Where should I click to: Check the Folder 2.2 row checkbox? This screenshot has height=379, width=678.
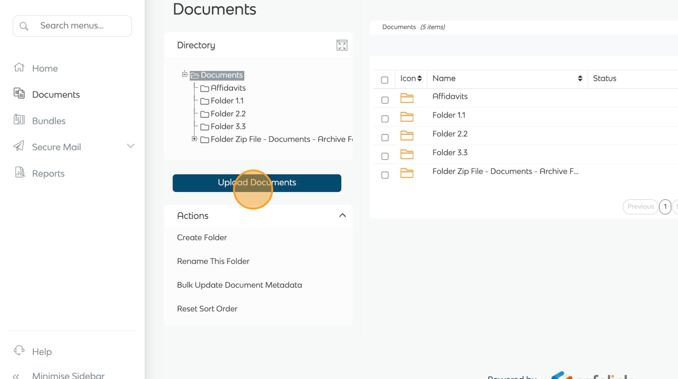tap(385, 137)
